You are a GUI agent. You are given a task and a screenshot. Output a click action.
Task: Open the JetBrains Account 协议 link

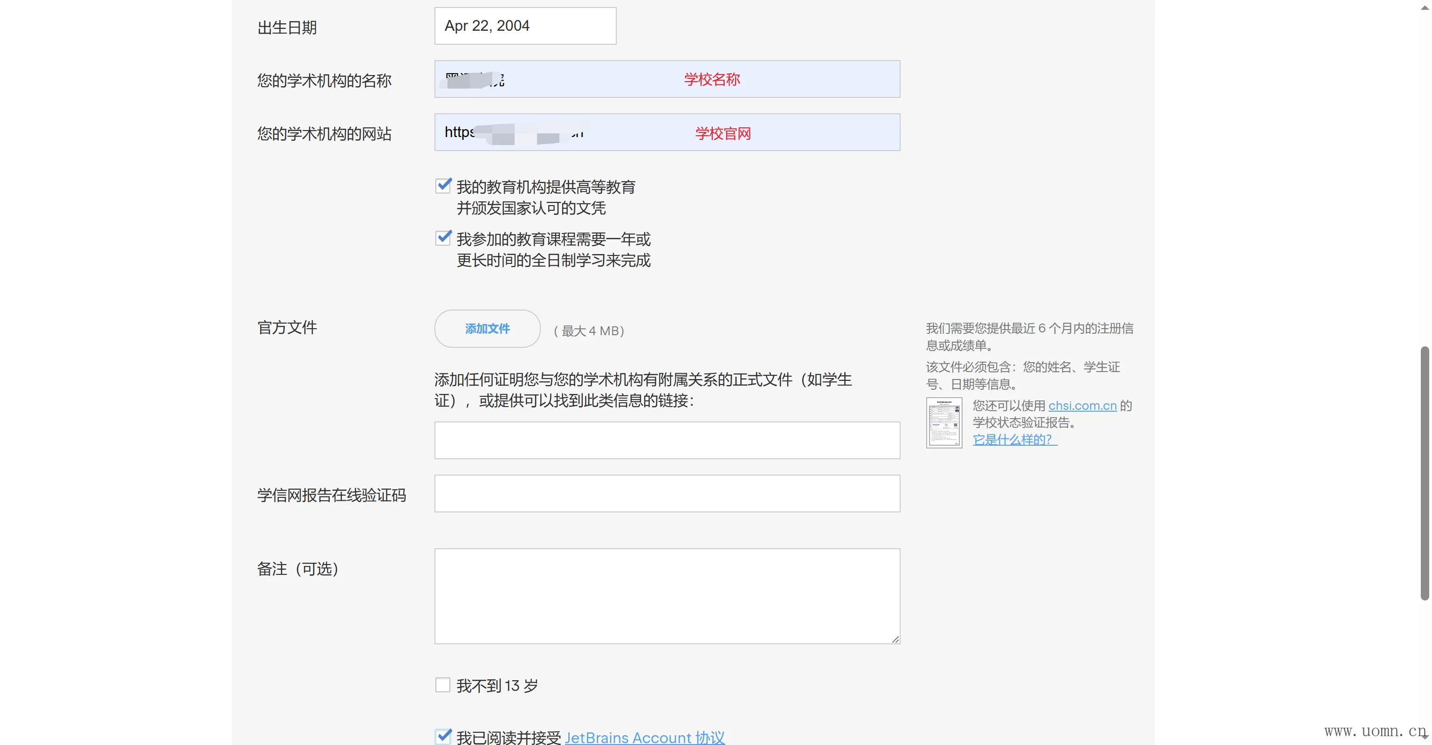point(644,737)
